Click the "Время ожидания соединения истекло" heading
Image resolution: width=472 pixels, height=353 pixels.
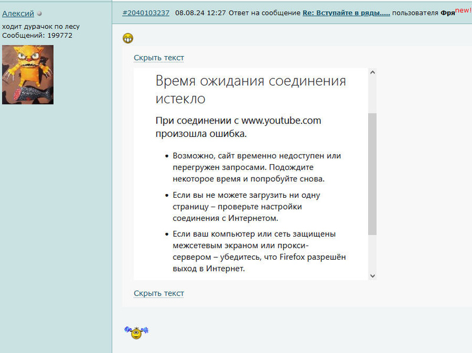[x=250, y=89]
